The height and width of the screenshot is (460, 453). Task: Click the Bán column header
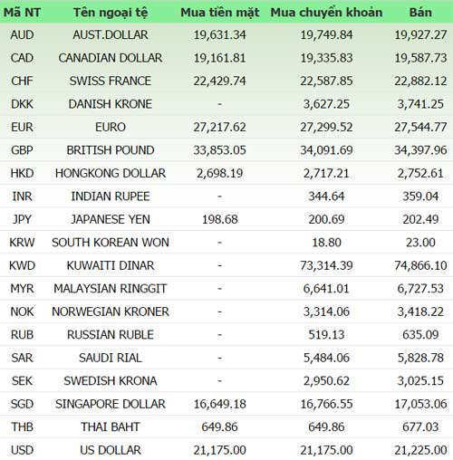(x=420, y=13)
